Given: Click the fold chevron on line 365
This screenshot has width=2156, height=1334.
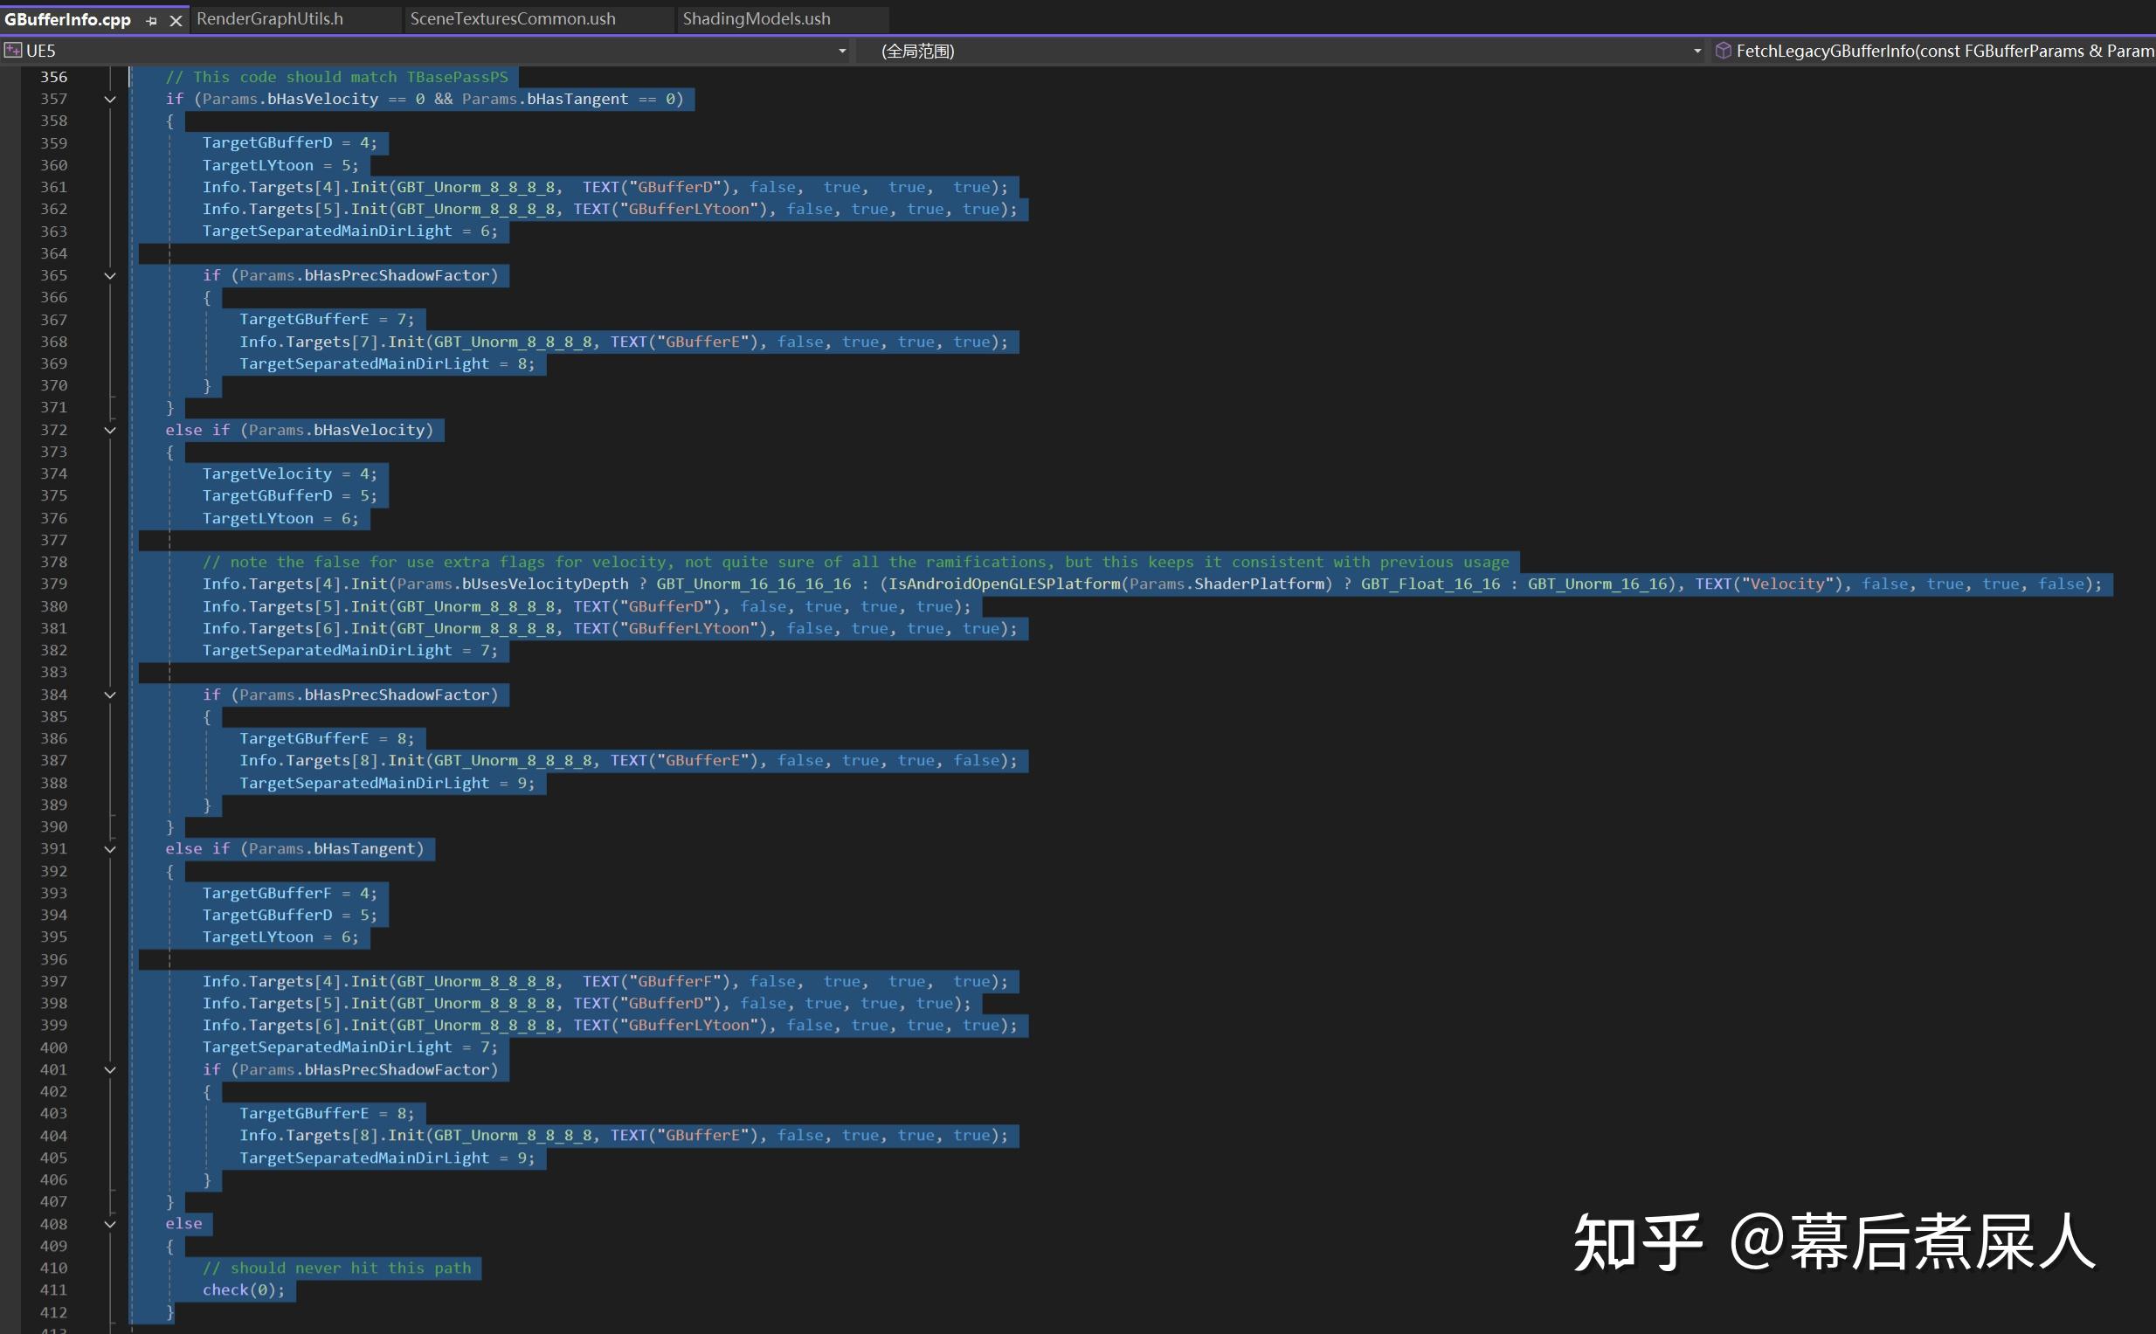Looking at the screenshot, I should (109, 275).
